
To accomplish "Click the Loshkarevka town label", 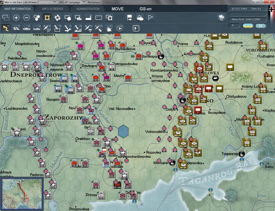I will [x=16, y=109].
